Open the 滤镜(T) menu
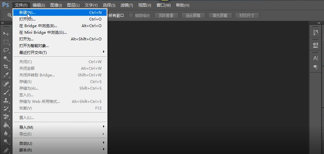The width and height of the screenshot is (324, 154). [x=127, y=5]
